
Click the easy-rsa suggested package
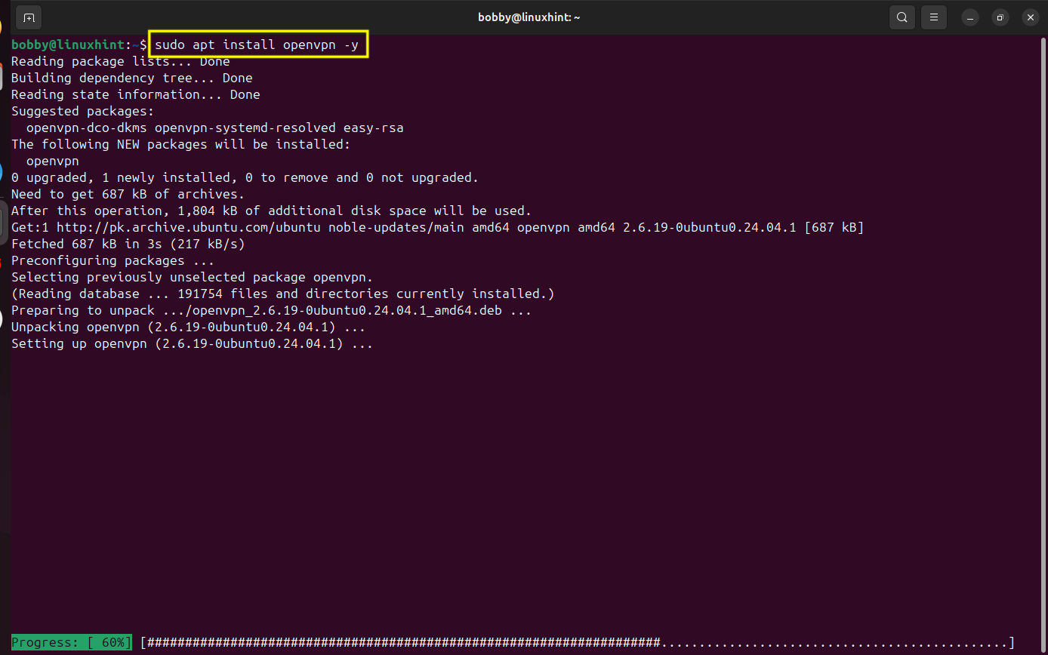[373, 128]
